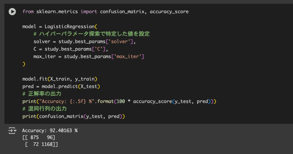Viewport: 293px width, 154px height.
Task: Click the line 'model.fit(X_train, y_train)'
Action: tap(60, 79)
